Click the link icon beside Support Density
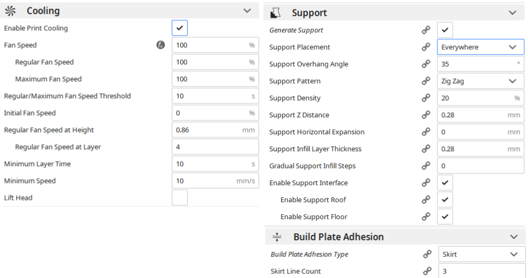Screen dimensions: 528x278 [x=426, y=98]
